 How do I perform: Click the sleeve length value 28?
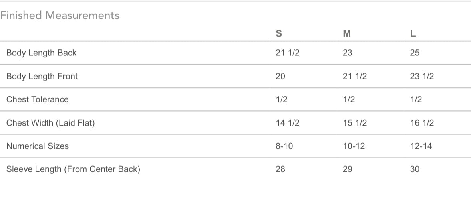click(x=280, y=169)
